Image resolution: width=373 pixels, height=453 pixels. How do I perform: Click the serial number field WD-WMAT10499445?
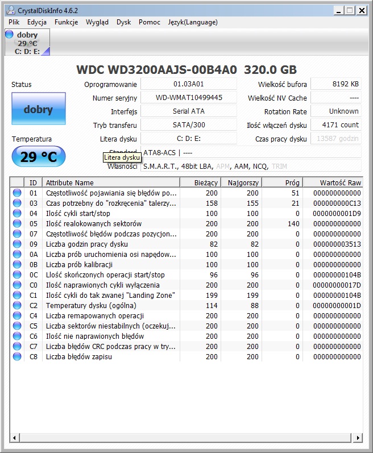[189, 98]
